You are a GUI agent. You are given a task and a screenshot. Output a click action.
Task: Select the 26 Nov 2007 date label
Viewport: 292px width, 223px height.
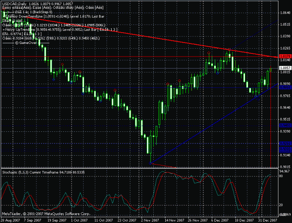pos(198,220)
